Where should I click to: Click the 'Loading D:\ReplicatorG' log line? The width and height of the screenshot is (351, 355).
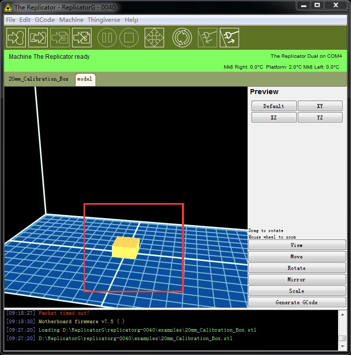click(x=147, y=330)
